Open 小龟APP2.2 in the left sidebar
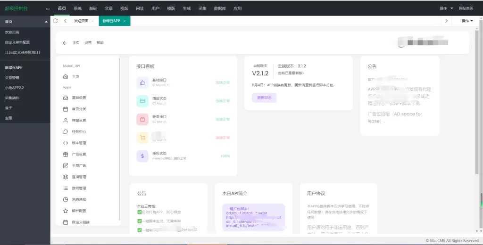483x245 pixels. tap(14, 88)
